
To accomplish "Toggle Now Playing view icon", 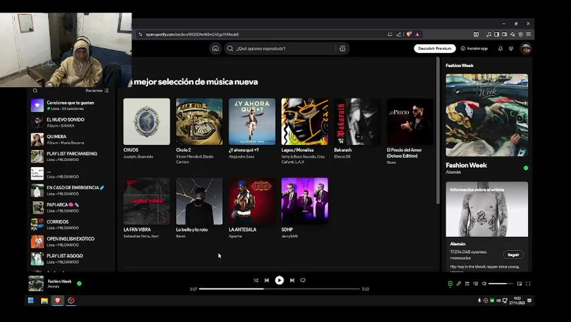I will [450, 284].
